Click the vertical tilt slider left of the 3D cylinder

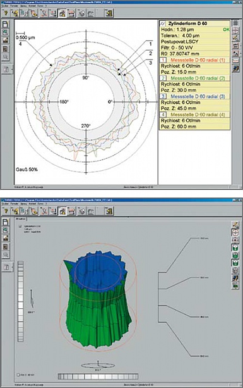click(21, 301)
